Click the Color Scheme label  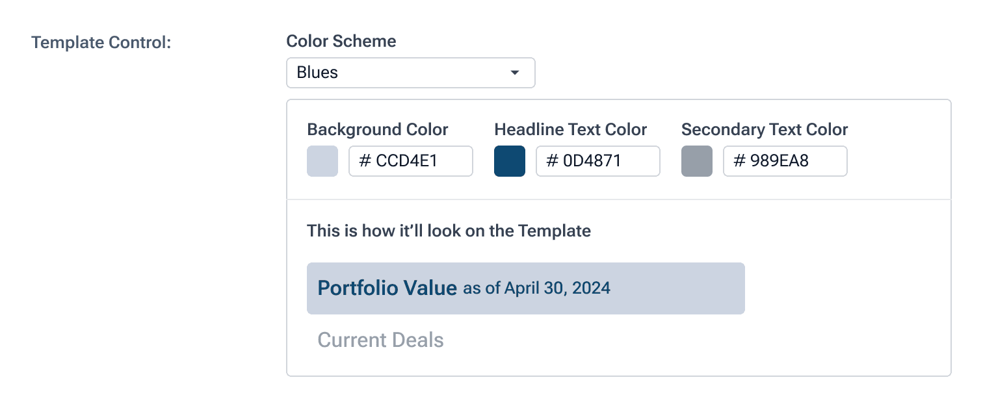coord(341,42)
